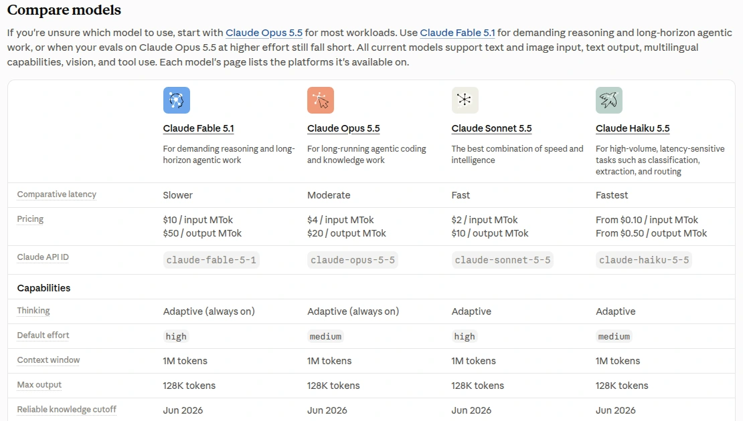Click the Sonnet 1M tokens context window value
The height and width of the screenshot is (421, 743).
[x=473, y=361]
